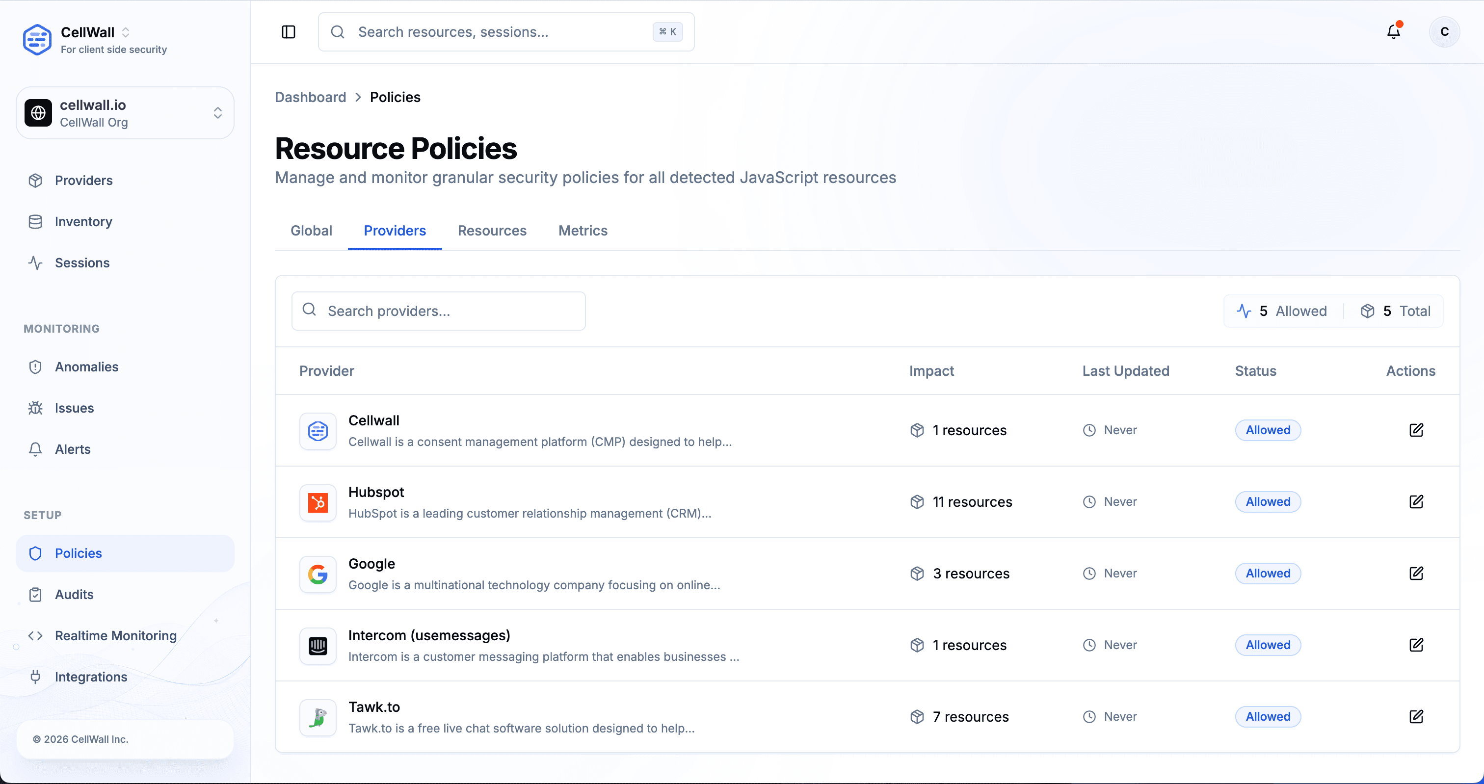Click the Hubspot provider logo

pyautogui.click(x=318, y=502)
